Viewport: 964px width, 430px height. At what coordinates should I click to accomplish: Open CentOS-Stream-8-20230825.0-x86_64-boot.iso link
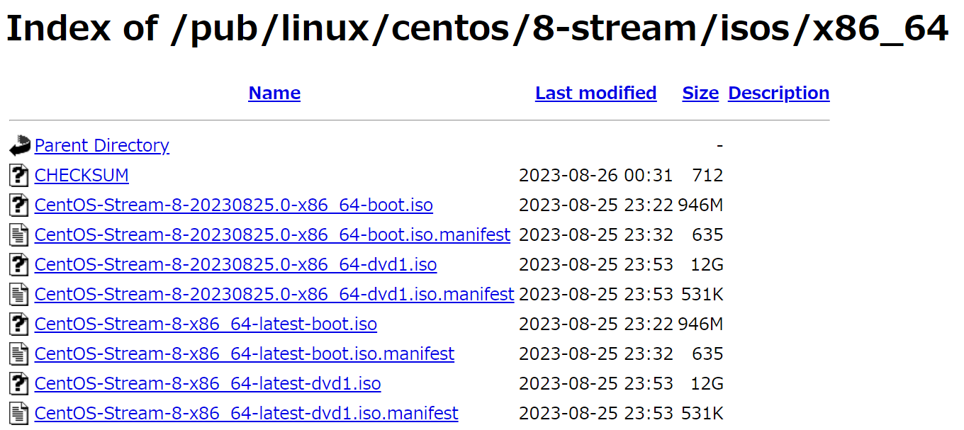[233, 205]
